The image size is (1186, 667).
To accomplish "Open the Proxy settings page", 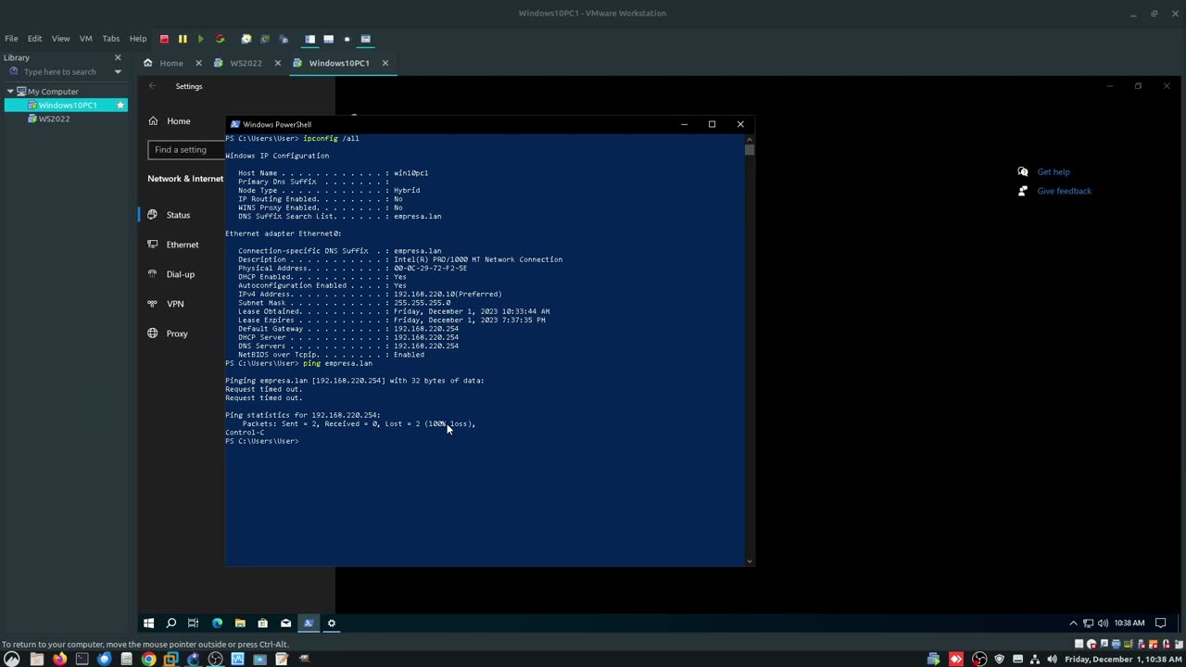I will 177,333.
